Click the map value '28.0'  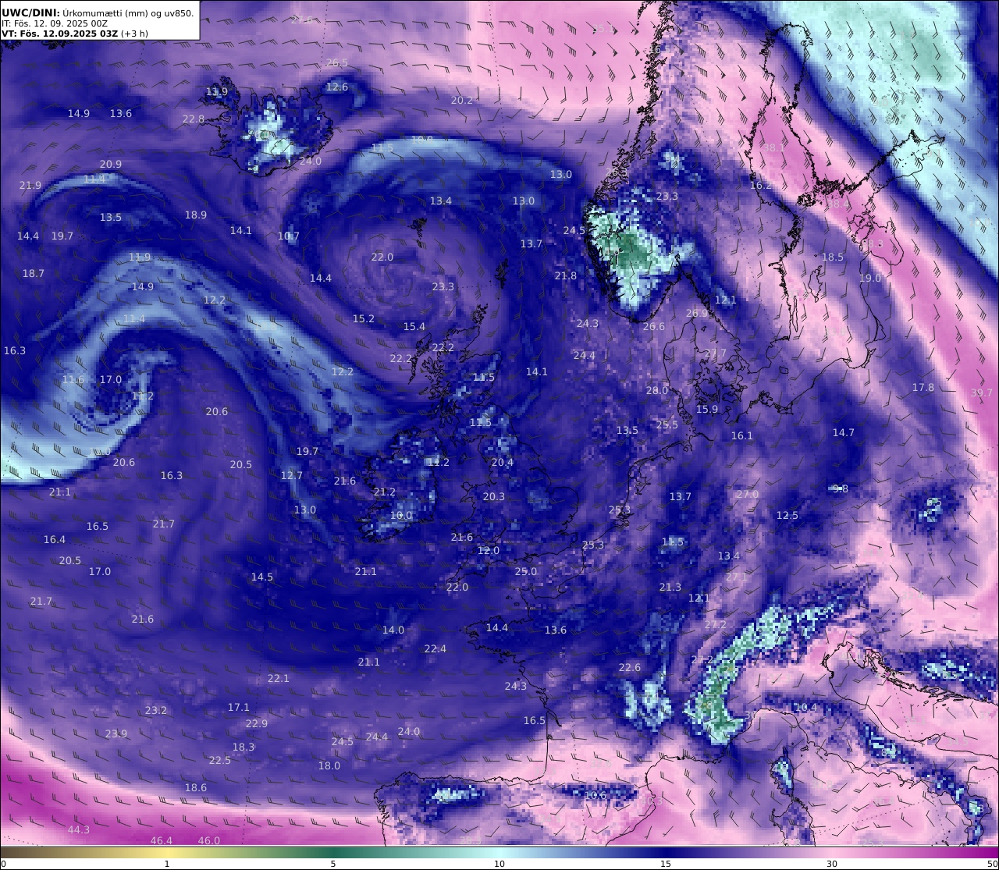(657, 390)
